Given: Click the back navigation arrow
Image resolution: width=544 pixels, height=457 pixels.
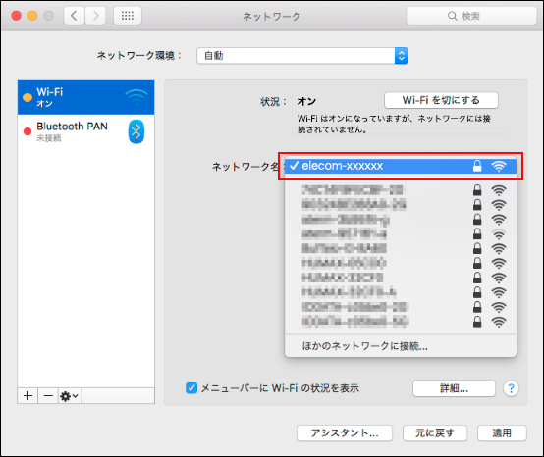Looking at the screenshot, I should 74,16.
